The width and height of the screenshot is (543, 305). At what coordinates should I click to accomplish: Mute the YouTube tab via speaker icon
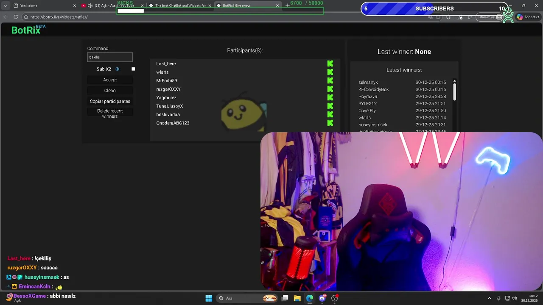[x=90, y=6]
